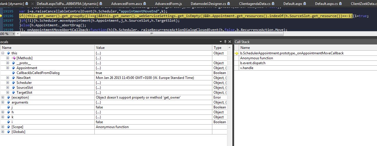Click the horizontal scrollbar thumb in editor
Screen dimensions: 377x146
(152, 34)
